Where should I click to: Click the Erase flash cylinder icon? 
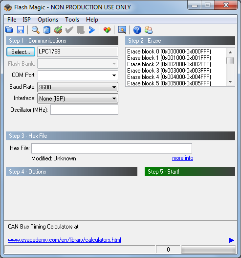(47, 30)
